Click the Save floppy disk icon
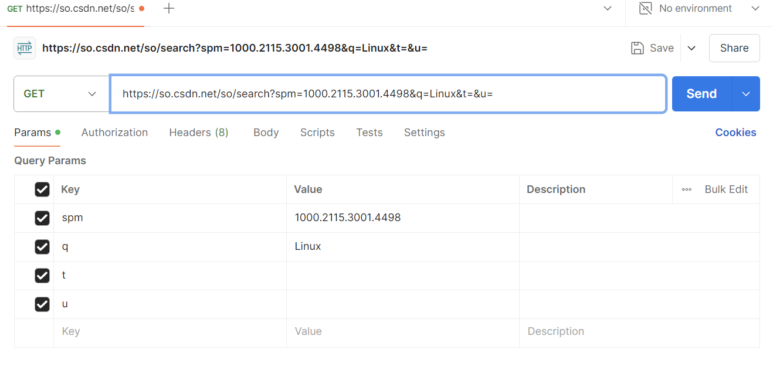This screenshot has width=773, height=373. [638, 48]
